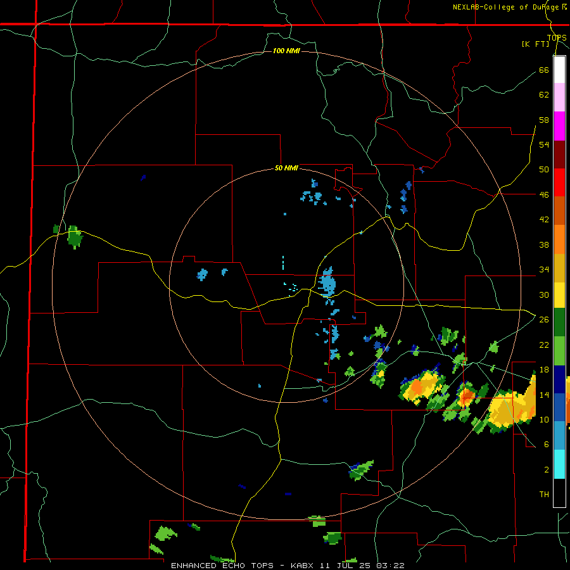Click the "6" legend value
The image size is (570, 570).
click(547, 445)
